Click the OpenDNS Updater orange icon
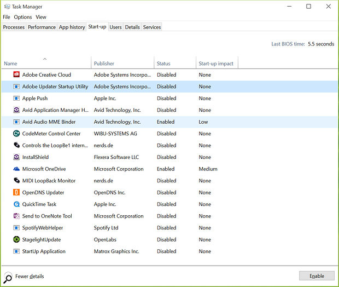 click(x=16, y=192)
